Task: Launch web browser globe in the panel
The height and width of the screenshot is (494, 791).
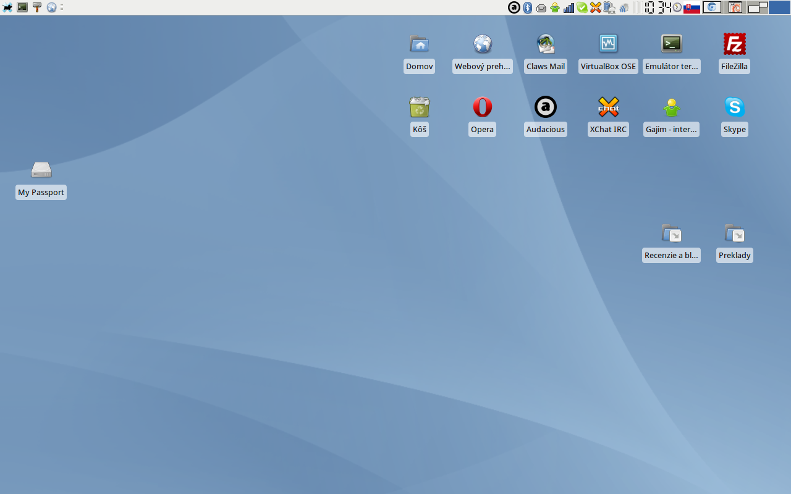Action: [52, 7]
